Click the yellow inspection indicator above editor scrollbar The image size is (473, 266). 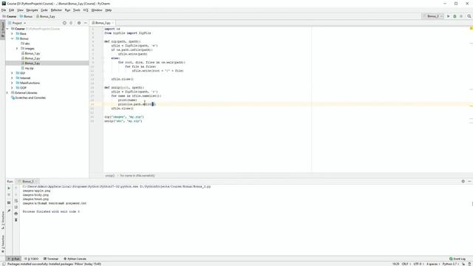(472, 28)
